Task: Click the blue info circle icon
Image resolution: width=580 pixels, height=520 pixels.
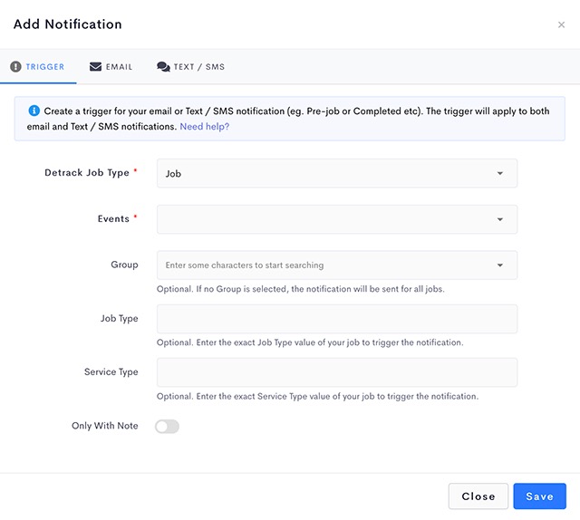Action: point(34,111)
